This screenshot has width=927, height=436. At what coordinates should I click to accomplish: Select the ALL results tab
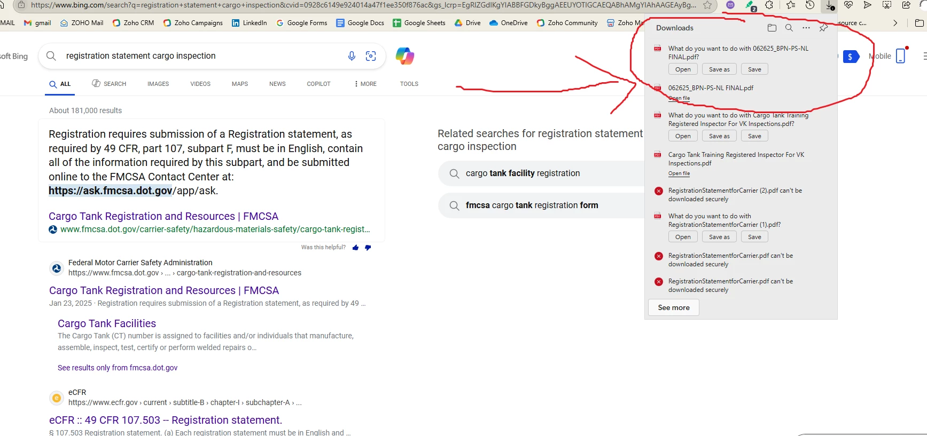pyautogui.click(x=60, y=84)
